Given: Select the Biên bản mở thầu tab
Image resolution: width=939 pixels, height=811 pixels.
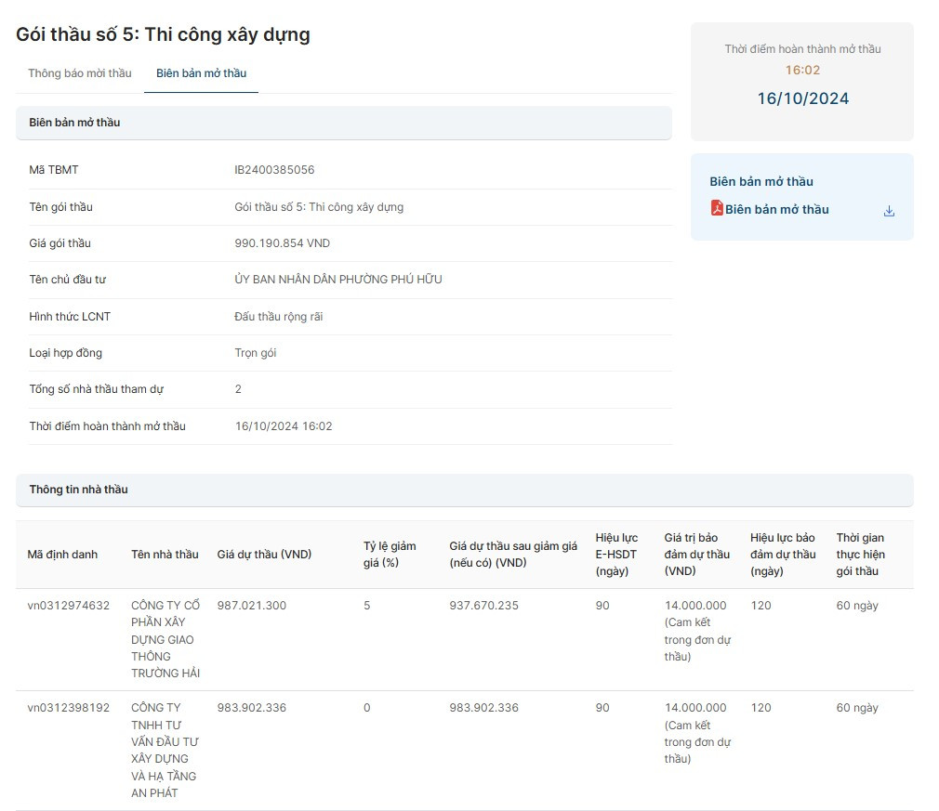Looking at the screenshot, I should (x=201, y=73).
